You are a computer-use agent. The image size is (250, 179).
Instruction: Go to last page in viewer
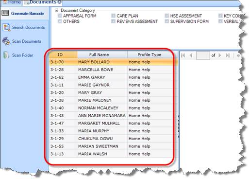tap(228, 55)
